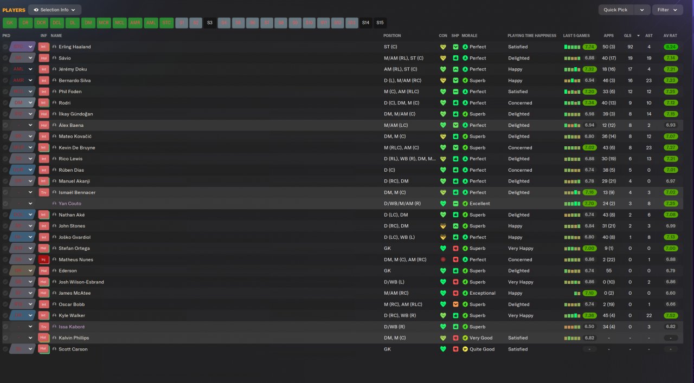Viewport: 694px width, 383px height.
Task: Click the Int status badge for Bernardo Silva
Action: [44, 80]
